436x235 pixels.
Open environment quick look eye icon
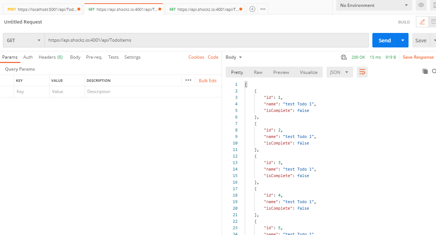click(421, 5)
